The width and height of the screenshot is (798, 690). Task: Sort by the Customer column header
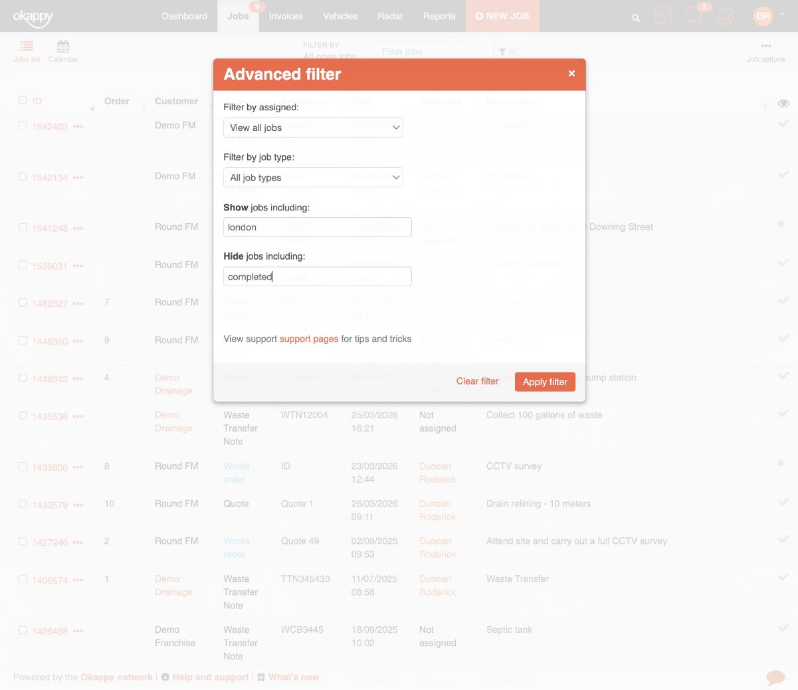coord(176,101)
